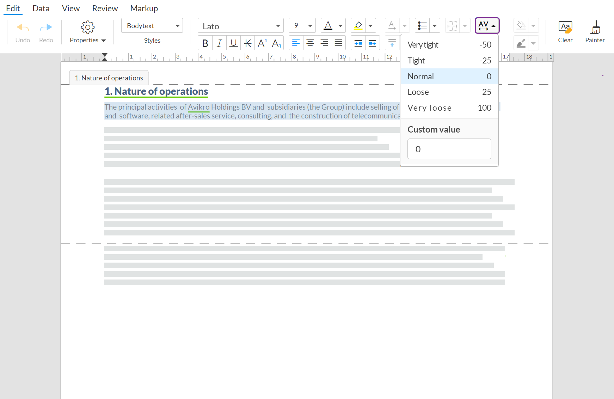The width and height of the screenshot is (614, 399).
Task: Click Clear to remove formatting
Action: (565, 32)
